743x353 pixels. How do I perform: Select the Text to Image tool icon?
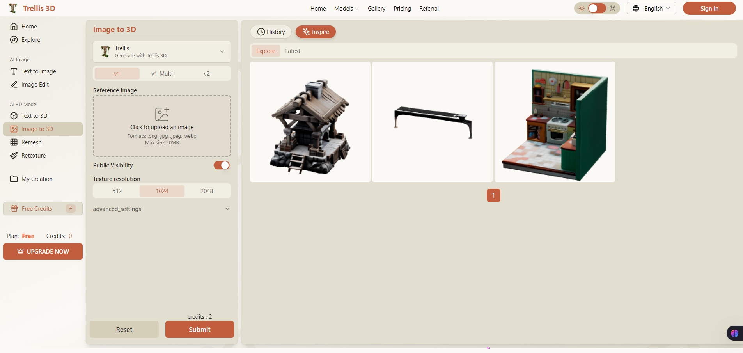[14, 71]
